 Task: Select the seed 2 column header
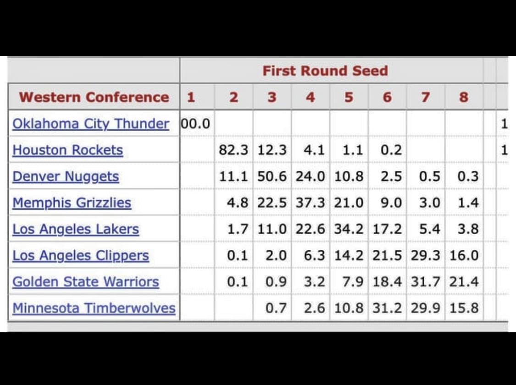tap(233, 97)
